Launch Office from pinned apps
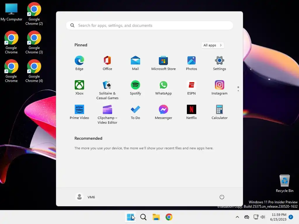This screenshot has height=224, width=299. coord(107,63)
